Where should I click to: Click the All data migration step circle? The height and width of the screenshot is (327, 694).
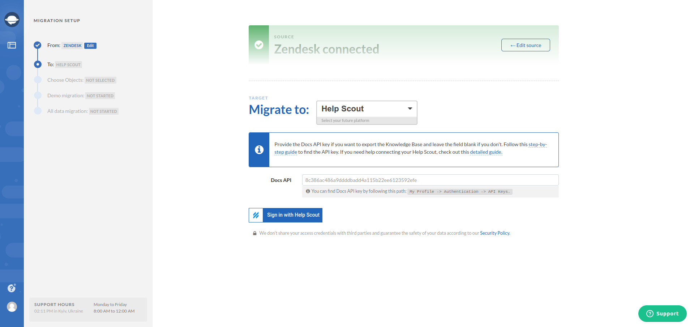click(x=38, y=111)
